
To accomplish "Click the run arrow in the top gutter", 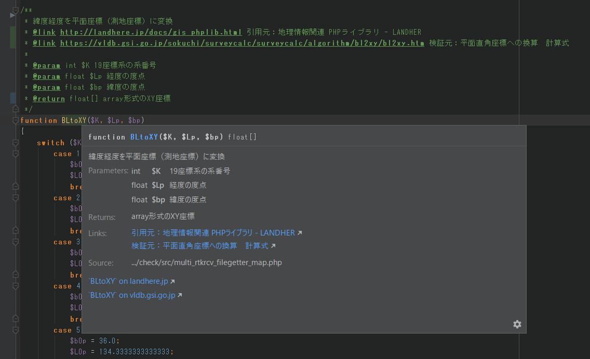I will coord(11,15).
